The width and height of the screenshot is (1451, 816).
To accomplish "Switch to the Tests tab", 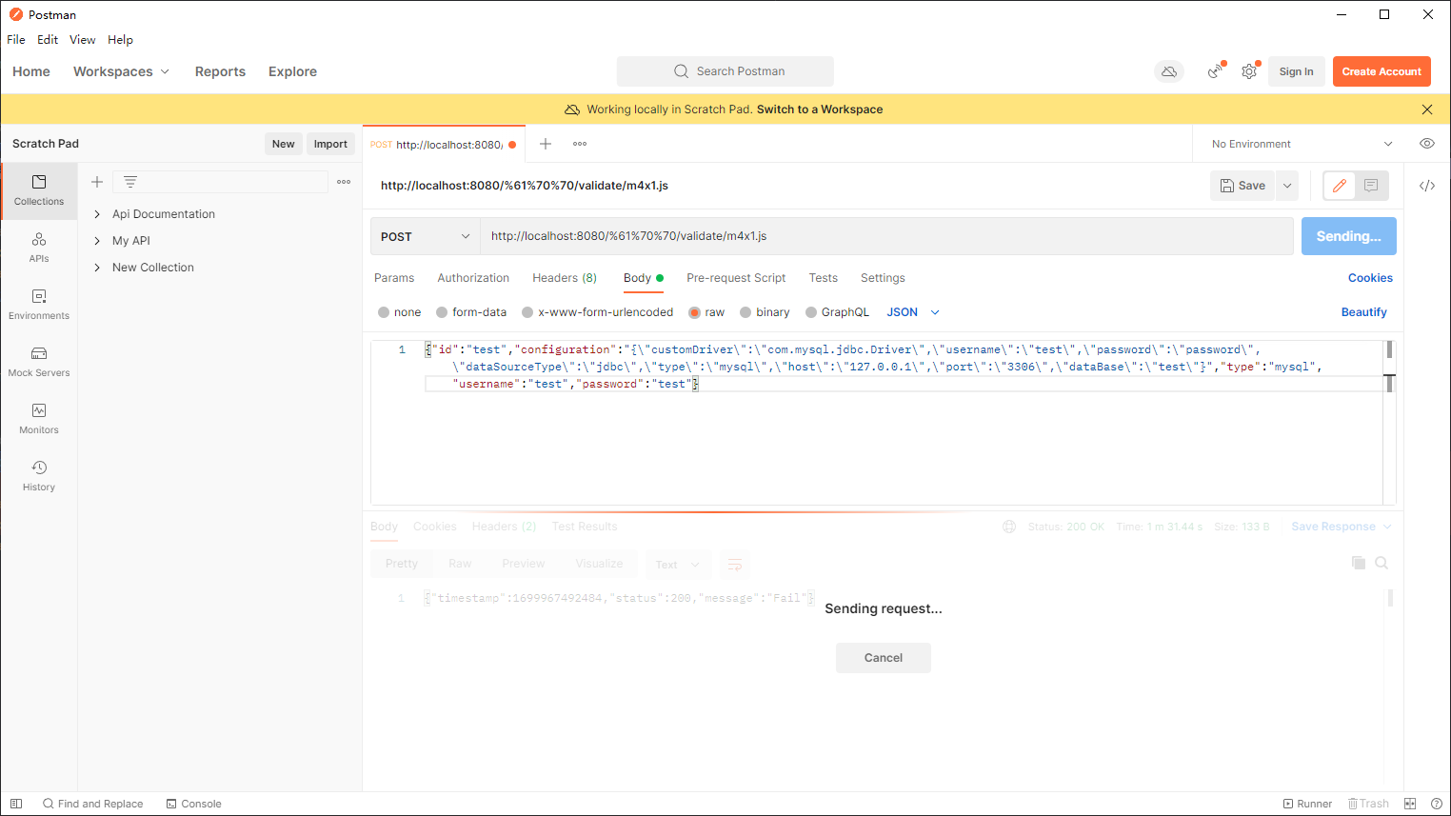I will point(824,278).
